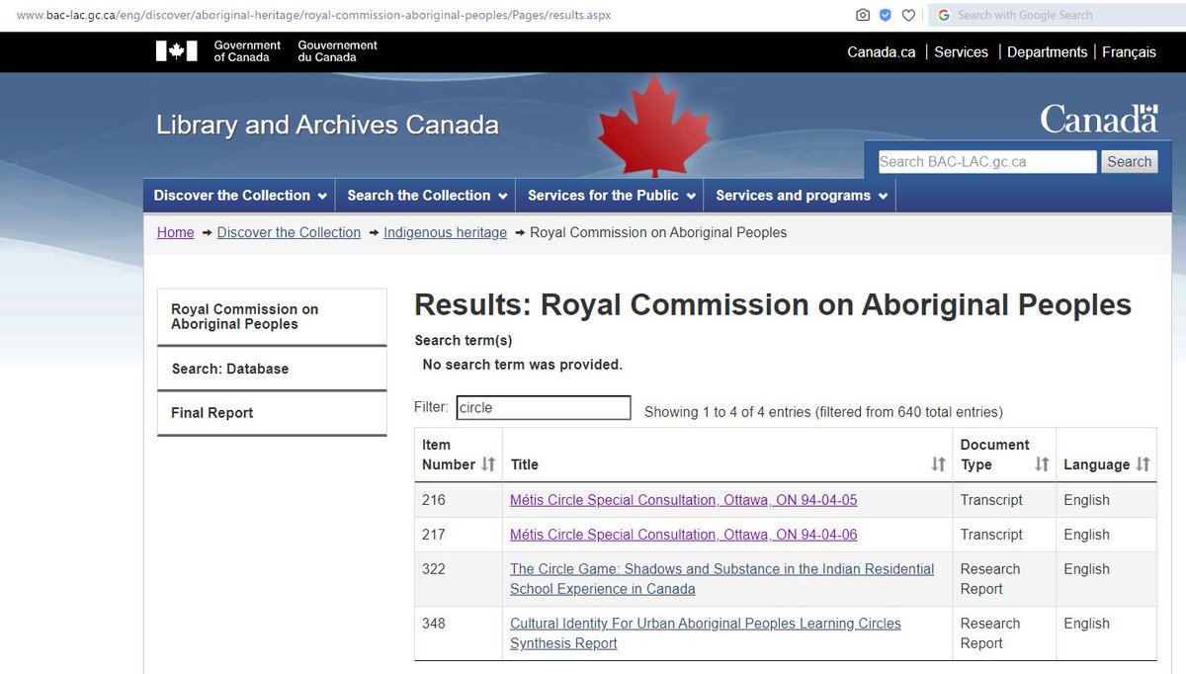Open The Circle Game research report link
Viewport: 1186px width, 674px height.
coord(721,579)
